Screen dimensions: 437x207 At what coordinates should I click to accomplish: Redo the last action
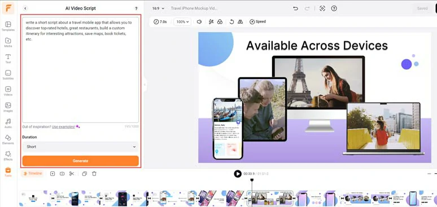click(307, 8)
